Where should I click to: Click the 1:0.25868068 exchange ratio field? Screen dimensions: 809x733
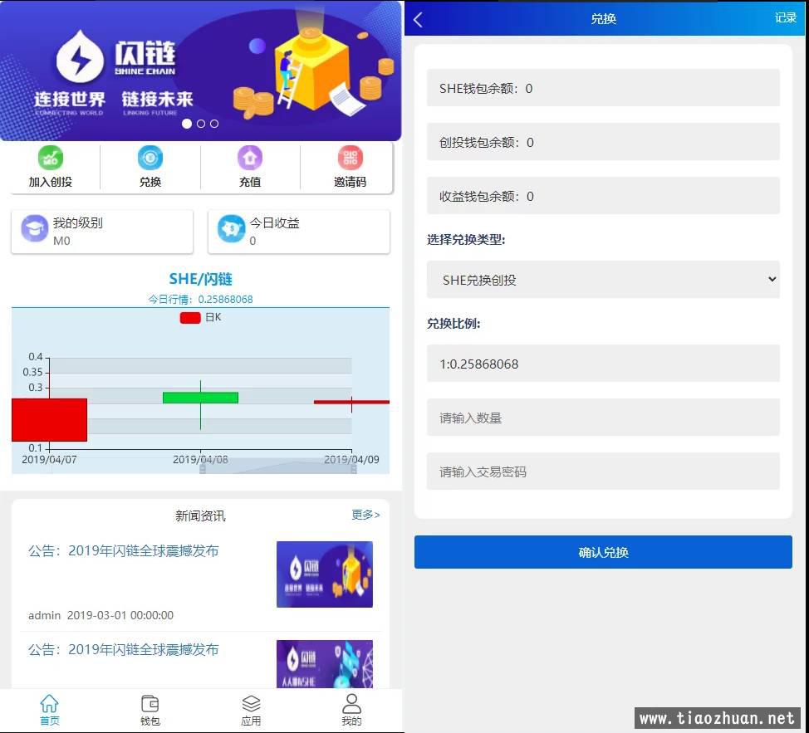point(603,364)
